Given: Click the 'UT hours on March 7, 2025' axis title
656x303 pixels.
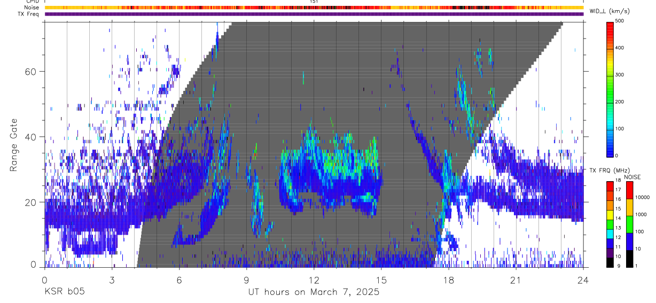Looking at the screenshot, I should pos(314,292).
